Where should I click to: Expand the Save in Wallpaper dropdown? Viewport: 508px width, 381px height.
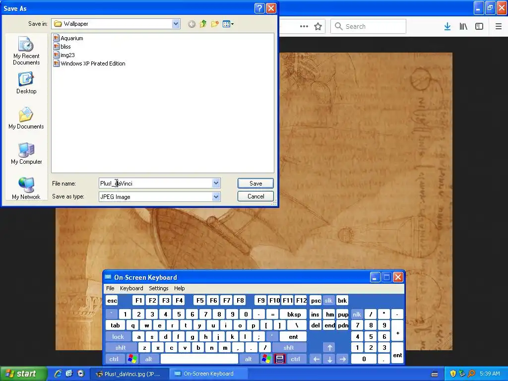click(176, 24)
